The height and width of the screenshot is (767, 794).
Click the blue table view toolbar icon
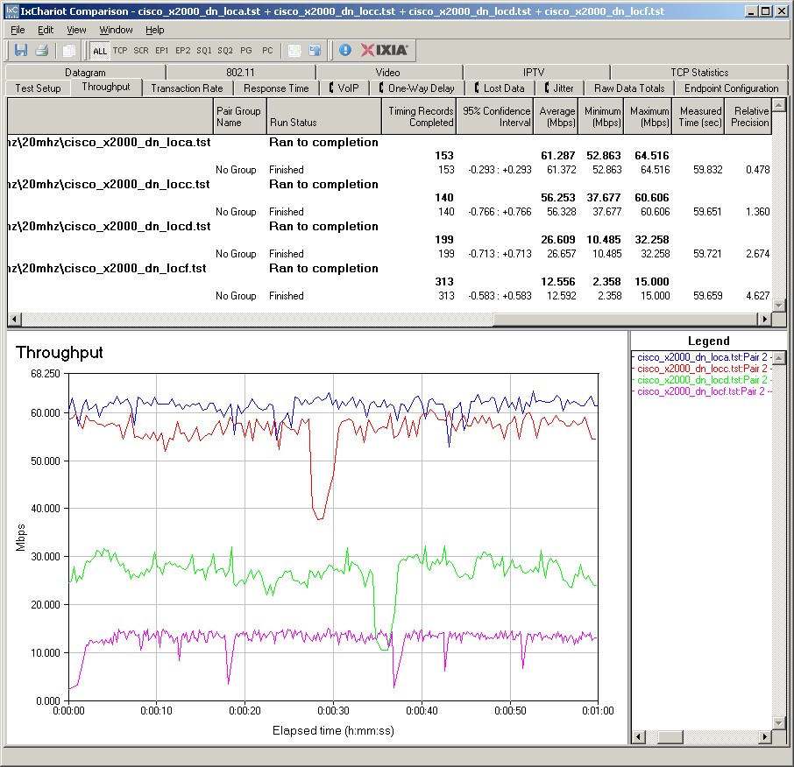click(x=315, y=50)
